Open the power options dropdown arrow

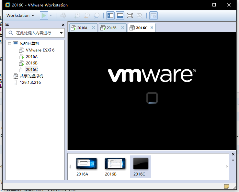pyautogui.click(x=51, y=16)
